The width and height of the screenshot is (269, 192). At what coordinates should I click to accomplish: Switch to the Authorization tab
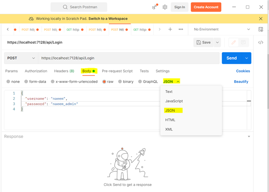click(x=36, y=71)
